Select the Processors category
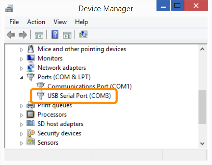212x165 pixels. click(52, 114)
